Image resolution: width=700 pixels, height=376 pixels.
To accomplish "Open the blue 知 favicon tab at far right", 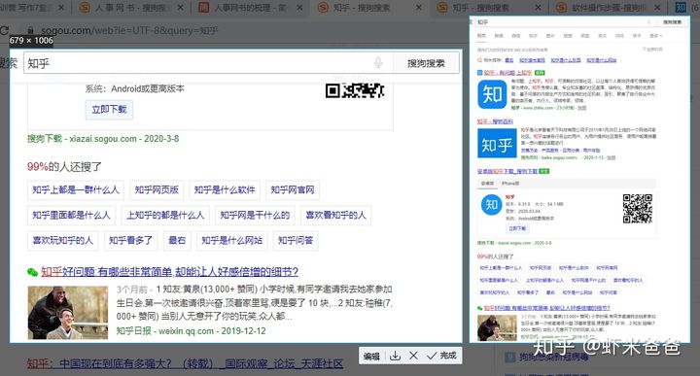I will [681, 7].
